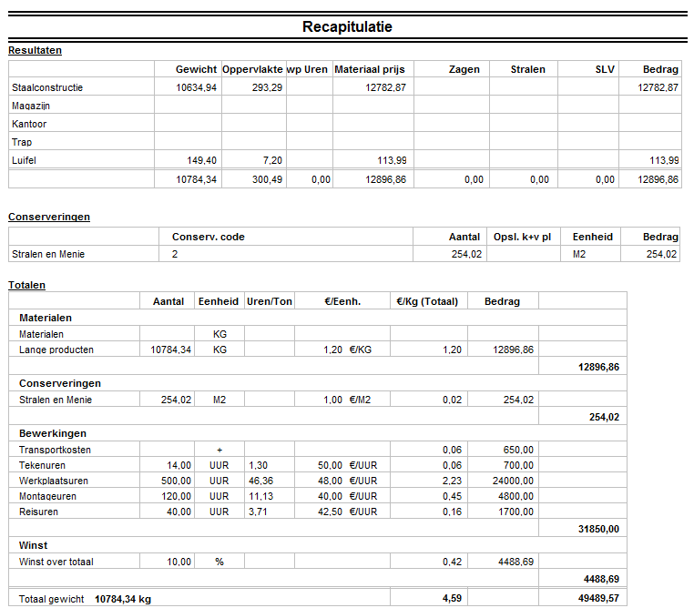694x608 pixels.
Task: Click the Staalconstructie weight value 10634,94
Action: pyautogui.click(x=196, y=87)
